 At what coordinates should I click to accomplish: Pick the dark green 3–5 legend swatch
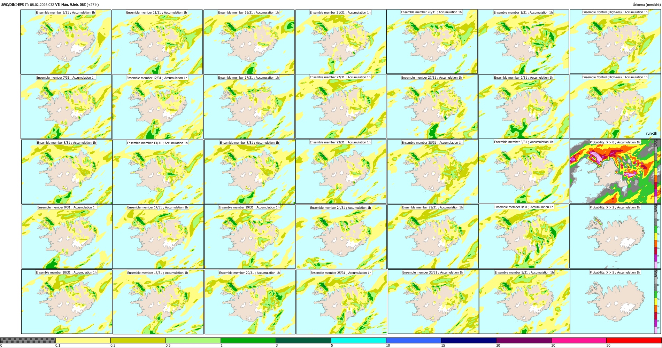tap(303, 340)
